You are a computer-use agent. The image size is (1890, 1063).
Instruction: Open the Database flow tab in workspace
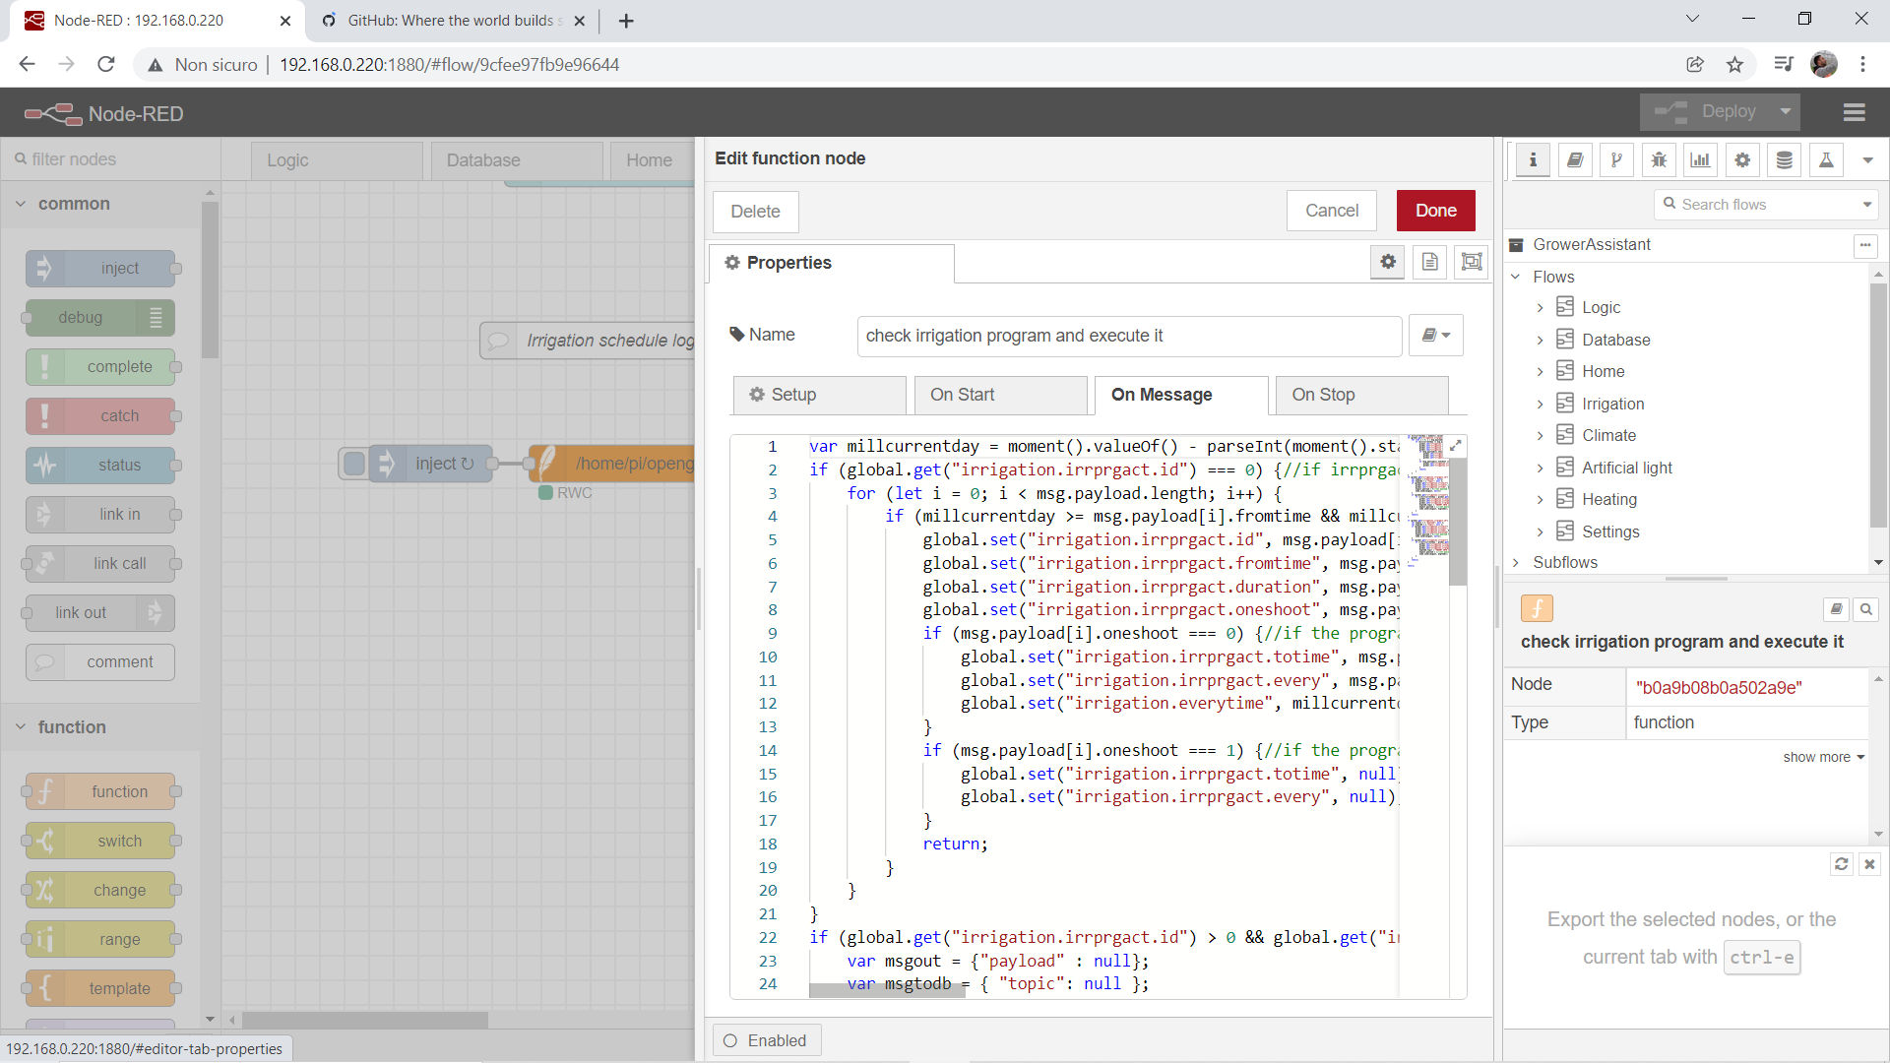pyautogui.click(x=517, y=160)
